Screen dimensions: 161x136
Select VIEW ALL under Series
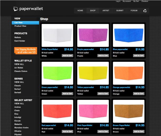19,82
